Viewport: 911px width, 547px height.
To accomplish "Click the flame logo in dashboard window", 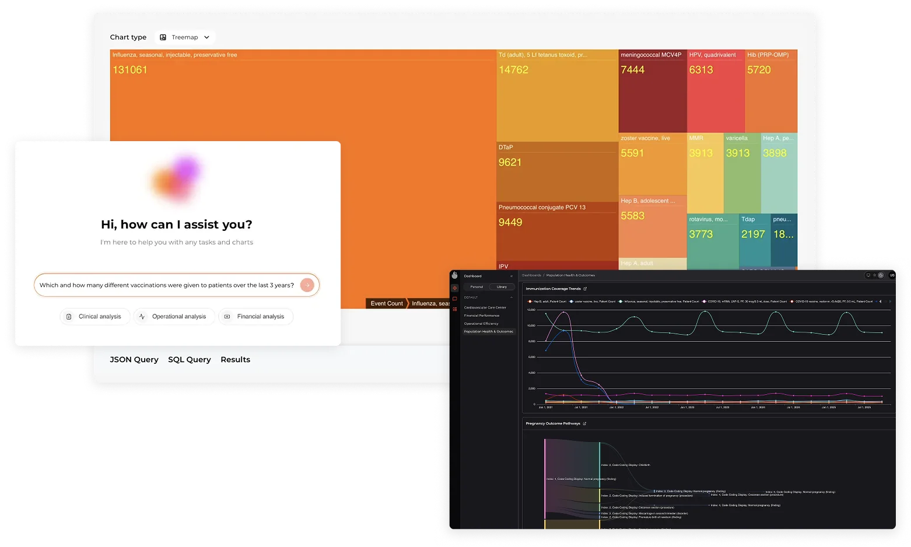I will click(x=455, y=275).
